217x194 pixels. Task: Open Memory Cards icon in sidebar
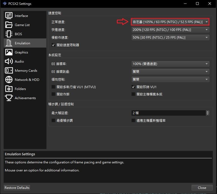tap(9, 71)
